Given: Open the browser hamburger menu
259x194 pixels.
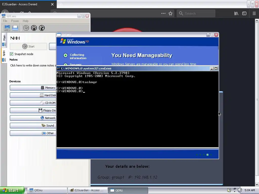Looking at the screenshot, I should coord(254,13).
